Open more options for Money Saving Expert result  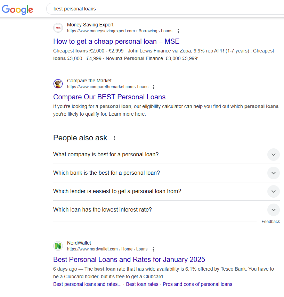pyautogui.click(x=178, y=31)
